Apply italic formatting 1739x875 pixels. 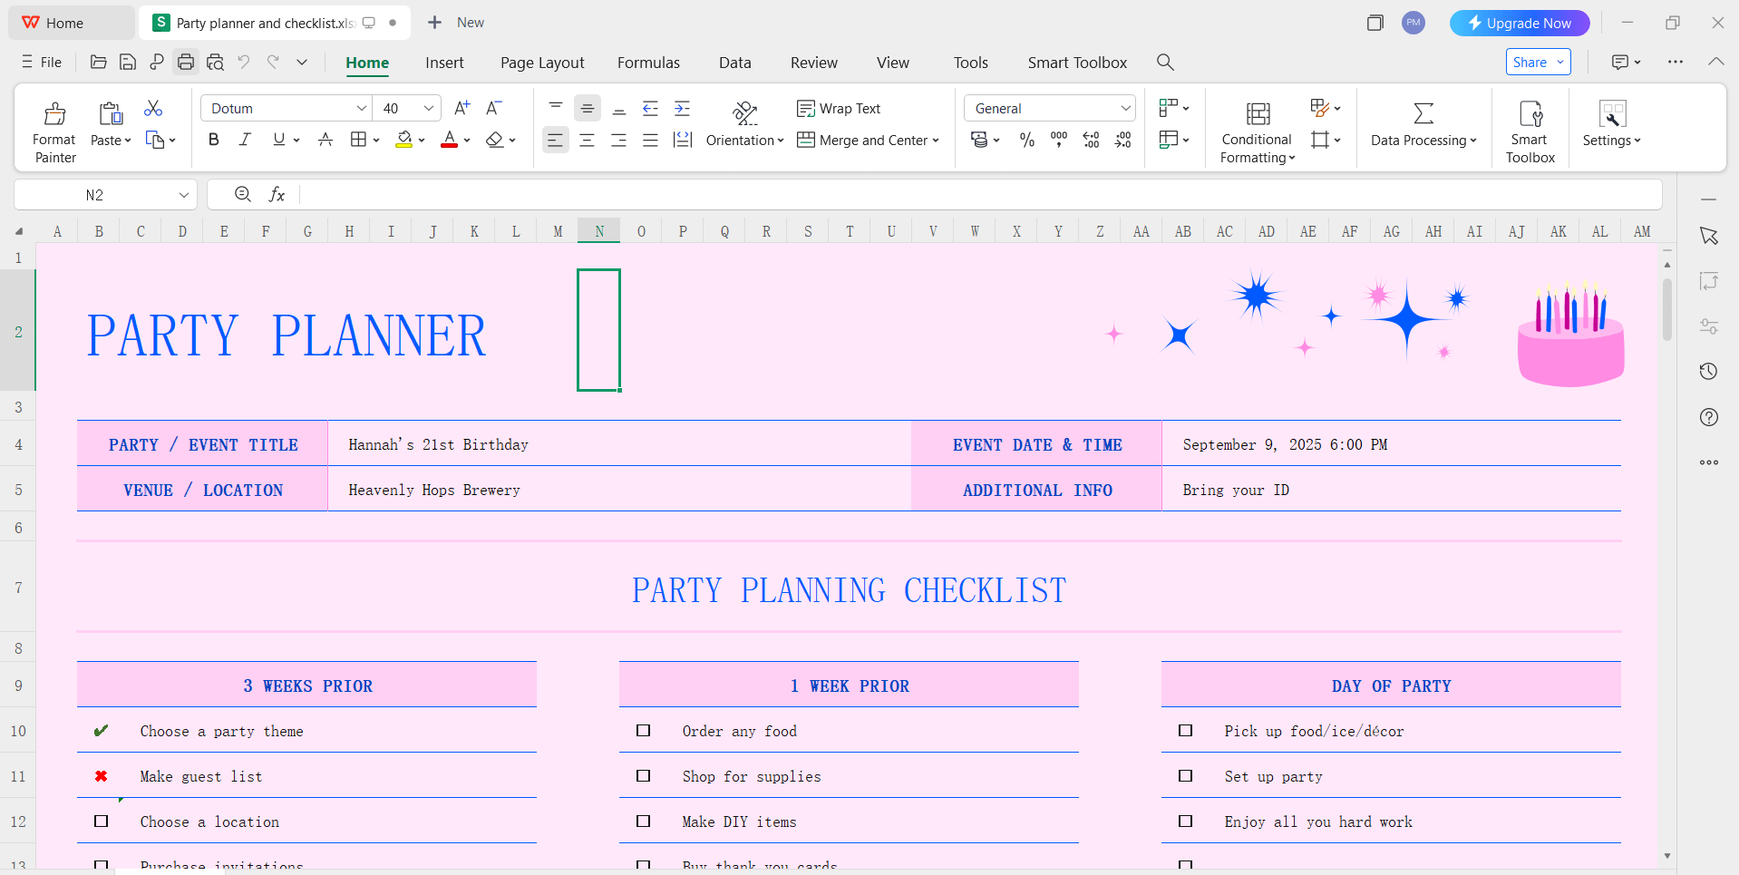245,140
